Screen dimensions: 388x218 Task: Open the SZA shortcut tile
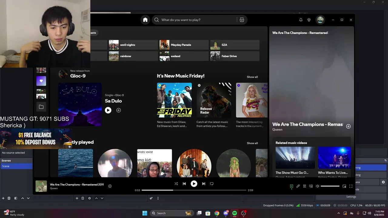point(235,45)
